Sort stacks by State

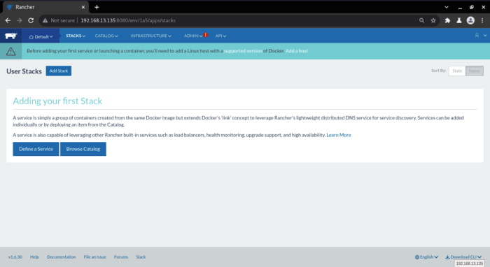click(x=457, y=71)
